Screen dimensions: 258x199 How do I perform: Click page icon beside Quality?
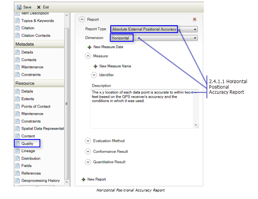coord(17,143)
